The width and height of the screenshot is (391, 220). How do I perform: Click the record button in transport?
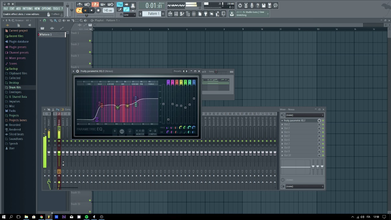tap(98, 10)
